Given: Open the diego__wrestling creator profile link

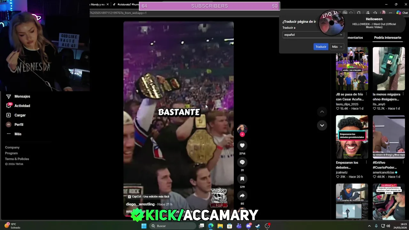Looking at the screenshot, I should coord(140,204).
